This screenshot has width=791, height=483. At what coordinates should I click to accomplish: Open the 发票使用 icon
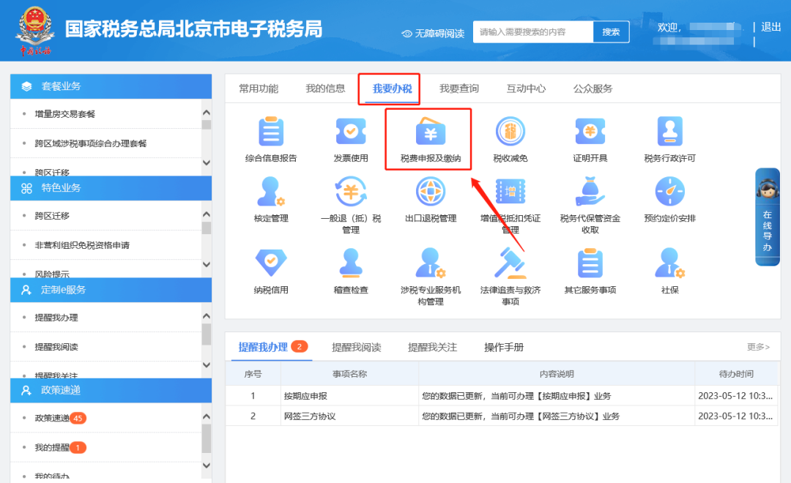click(351, 132)
